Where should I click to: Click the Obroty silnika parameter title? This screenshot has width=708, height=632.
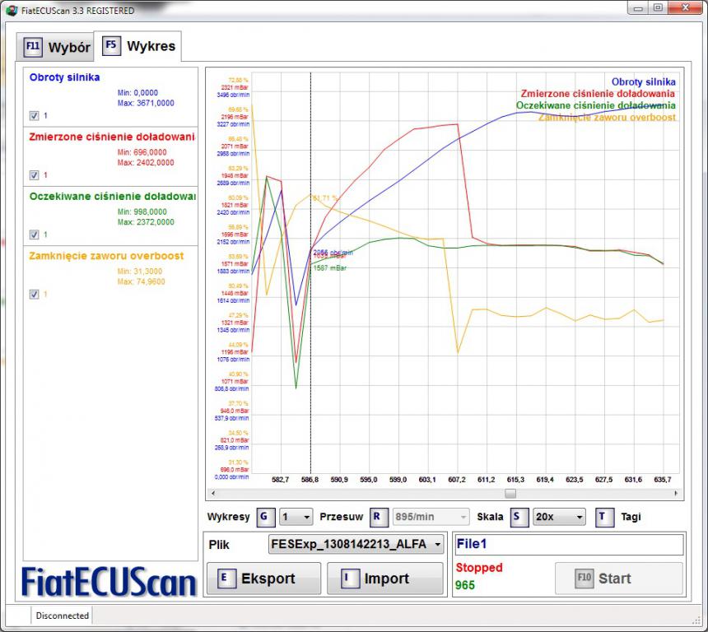[x=64, y=77]
